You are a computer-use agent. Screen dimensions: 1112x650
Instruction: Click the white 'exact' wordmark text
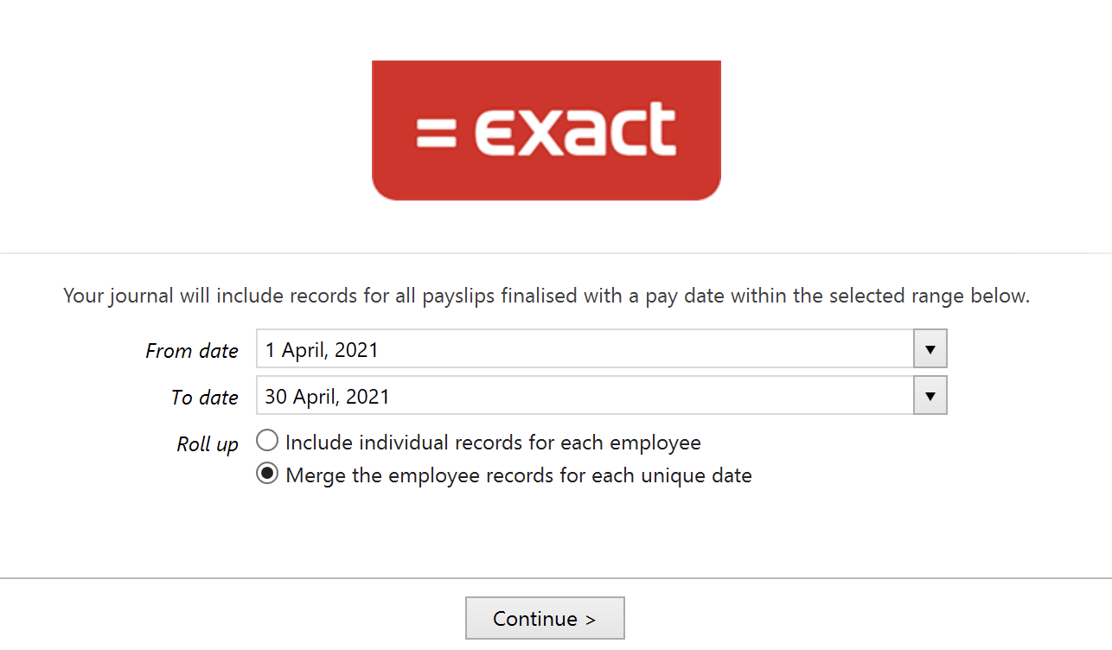click(x=575, y=130)
